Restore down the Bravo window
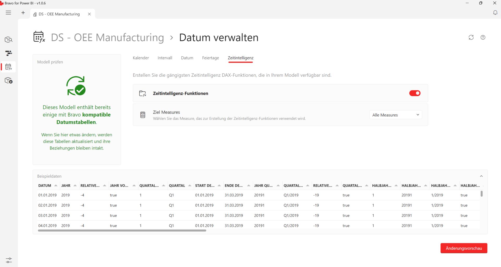 (481, 3)
